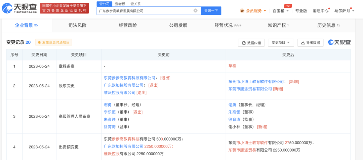Open 徐育涛 link in the 变更前 column
Viewport: 363px width, 160px height.
point(110,127)
